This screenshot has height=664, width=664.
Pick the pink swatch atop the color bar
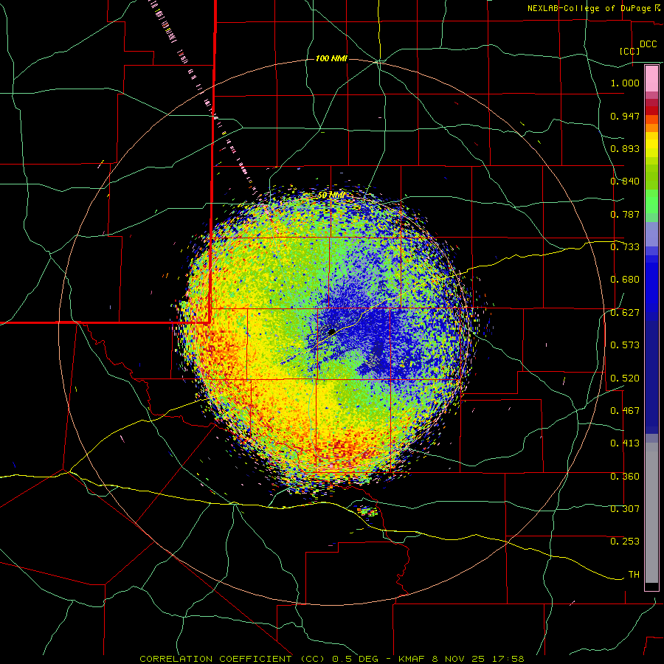tap(651, 78)
